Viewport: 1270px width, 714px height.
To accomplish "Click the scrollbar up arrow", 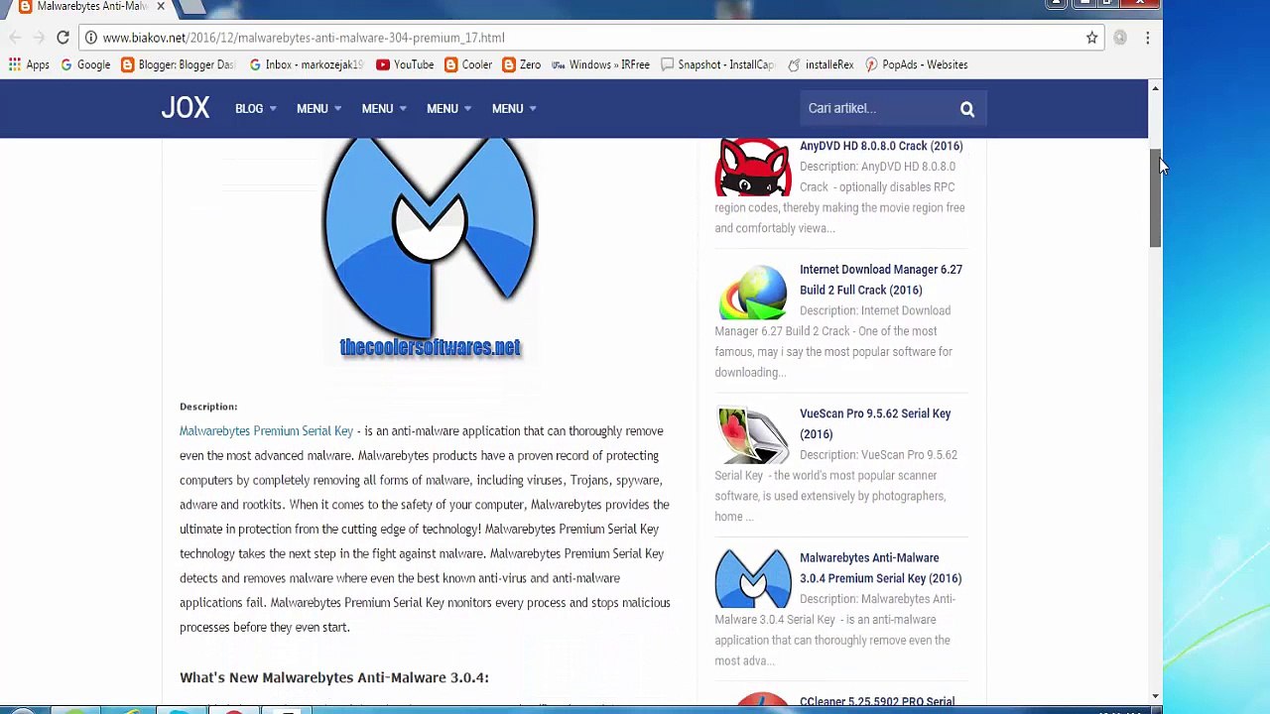I will [x=1155, y=89].
